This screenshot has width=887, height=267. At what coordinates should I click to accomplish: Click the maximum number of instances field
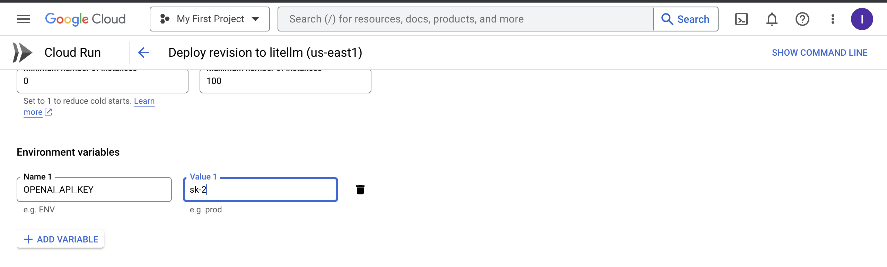(x=285, y=81)
